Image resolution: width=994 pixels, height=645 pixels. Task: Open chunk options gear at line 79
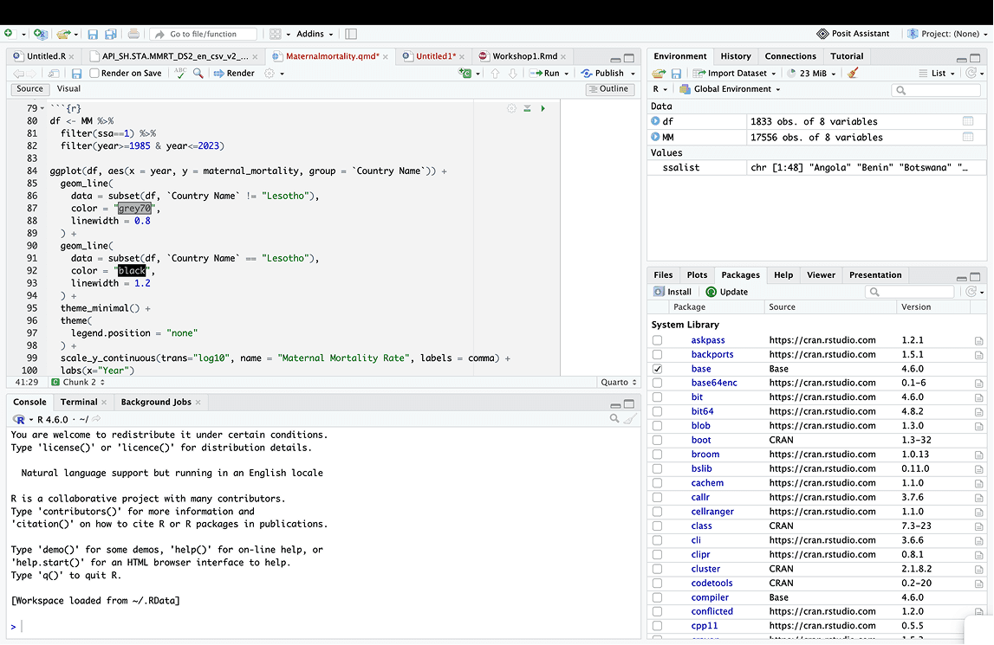[511, 108]
